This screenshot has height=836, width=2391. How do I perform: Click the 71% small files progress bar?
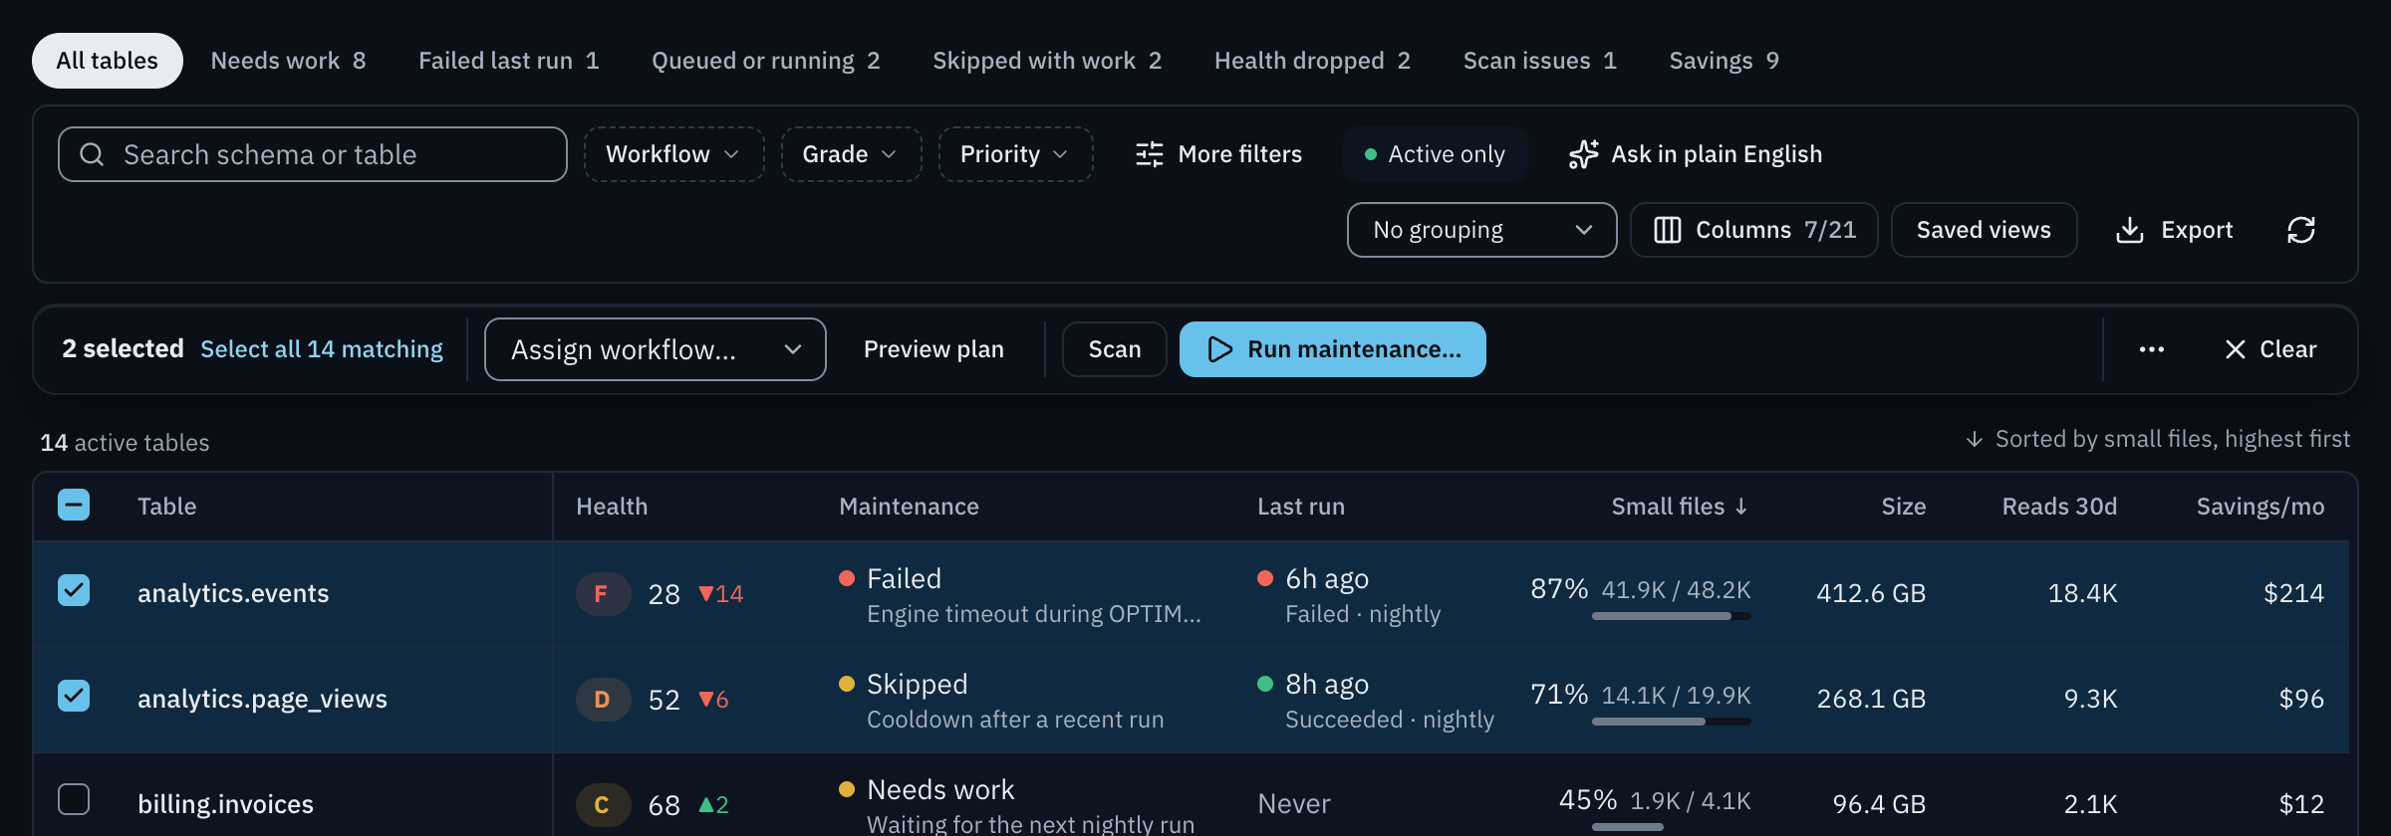(1671, 722)
